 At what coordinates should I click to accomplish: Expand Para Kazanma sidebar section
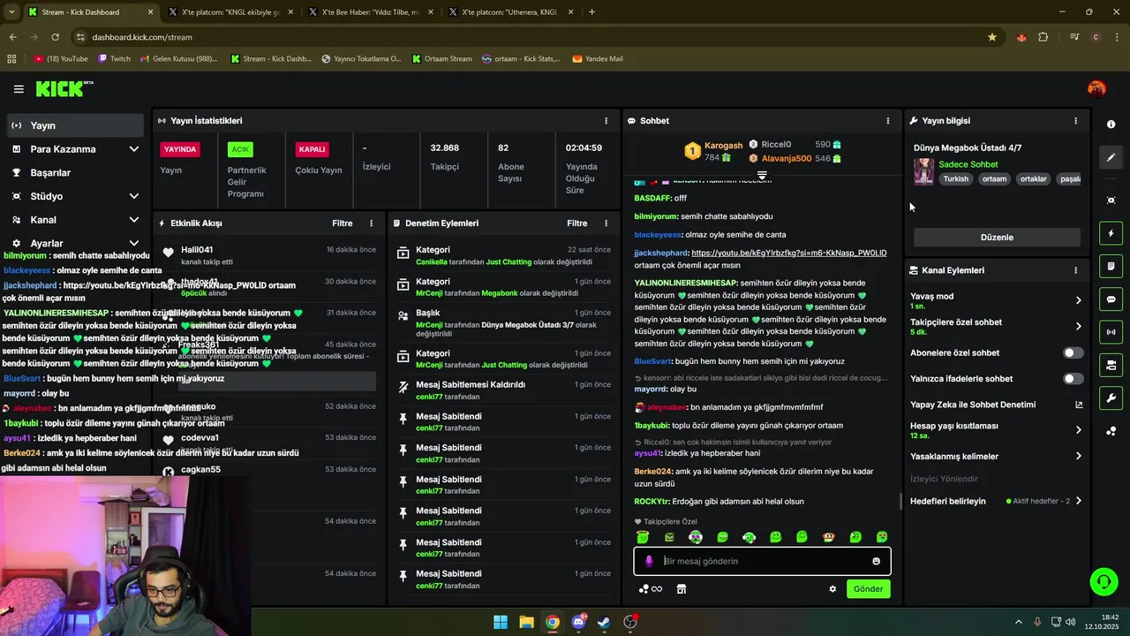click(133, 149)
